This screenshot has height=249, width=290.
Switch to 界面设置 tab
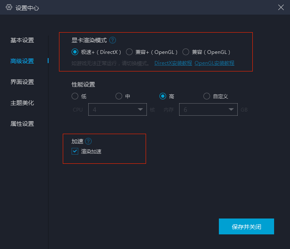[x=22, y=82]
